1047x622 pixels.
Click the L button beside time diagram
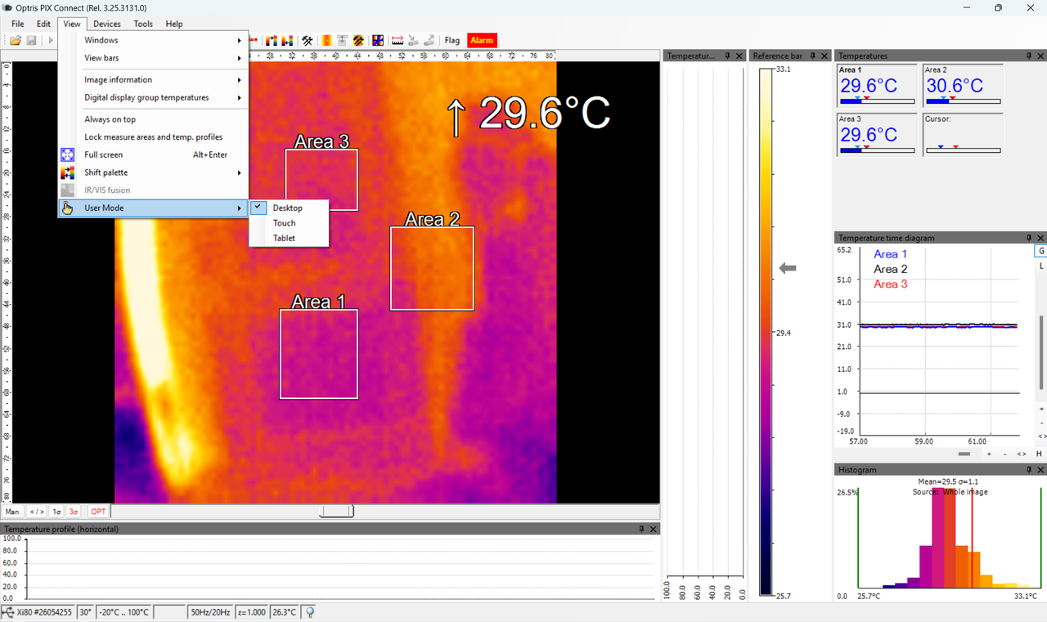point(1041,266)
